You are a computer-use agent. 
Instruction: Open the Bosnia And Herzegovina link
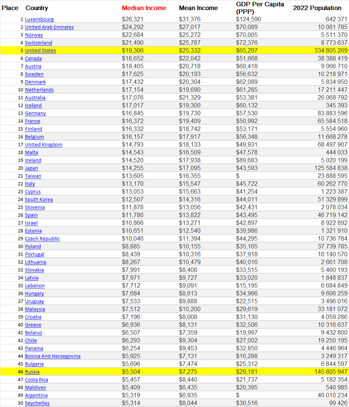(x=53, y=356)
